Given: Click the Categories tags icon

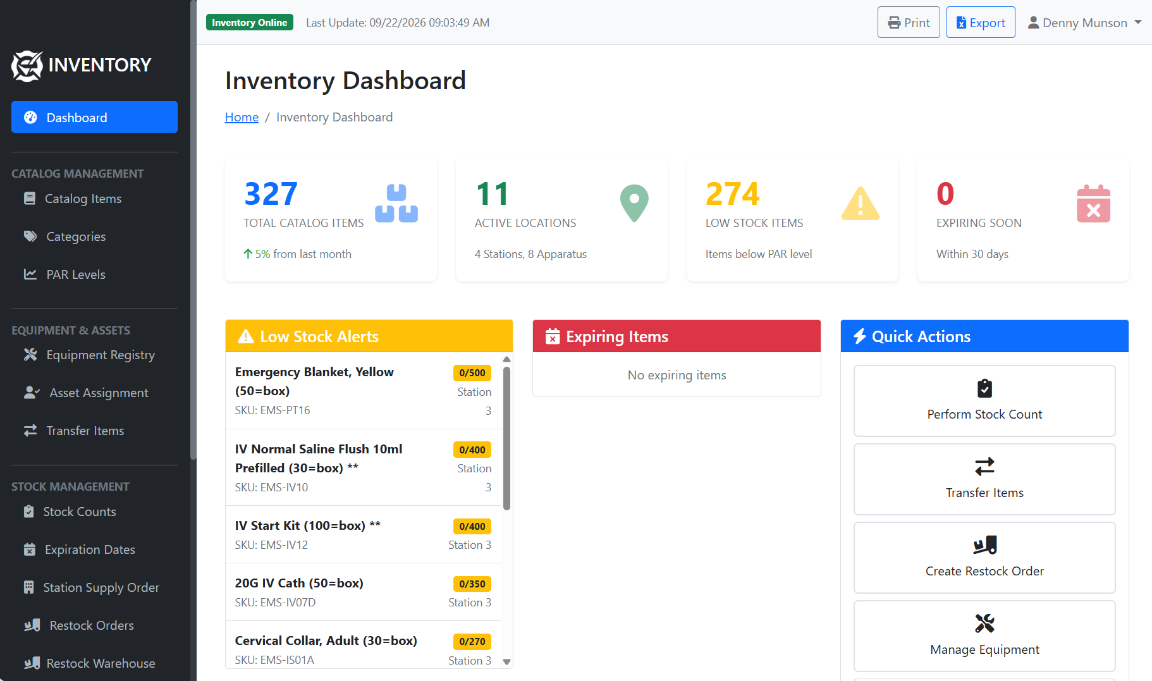Looking at the screenshot, I should [x=30, y=236].
